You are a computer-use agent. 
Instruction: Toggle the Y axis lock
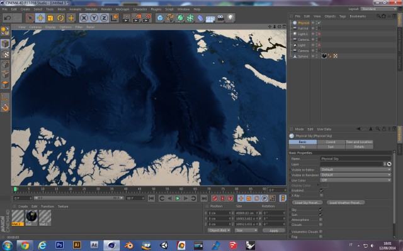(94, 18)
